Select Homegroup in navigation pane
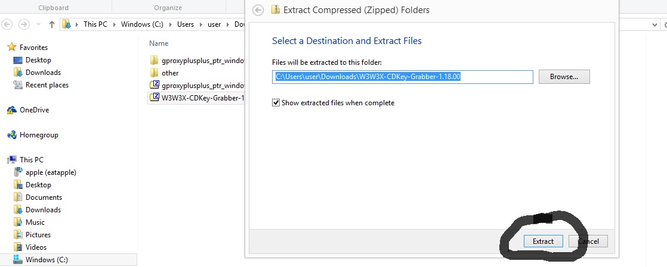 (x=39, y=135)
